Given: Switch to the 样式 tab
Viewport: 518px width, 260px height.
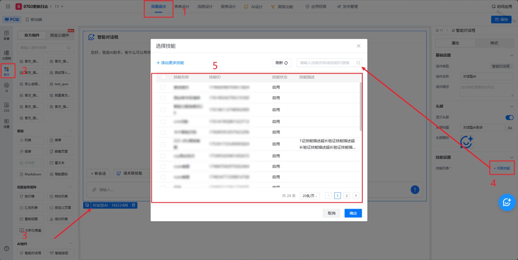Looking at the screenshot, I should tap(494, 43).
